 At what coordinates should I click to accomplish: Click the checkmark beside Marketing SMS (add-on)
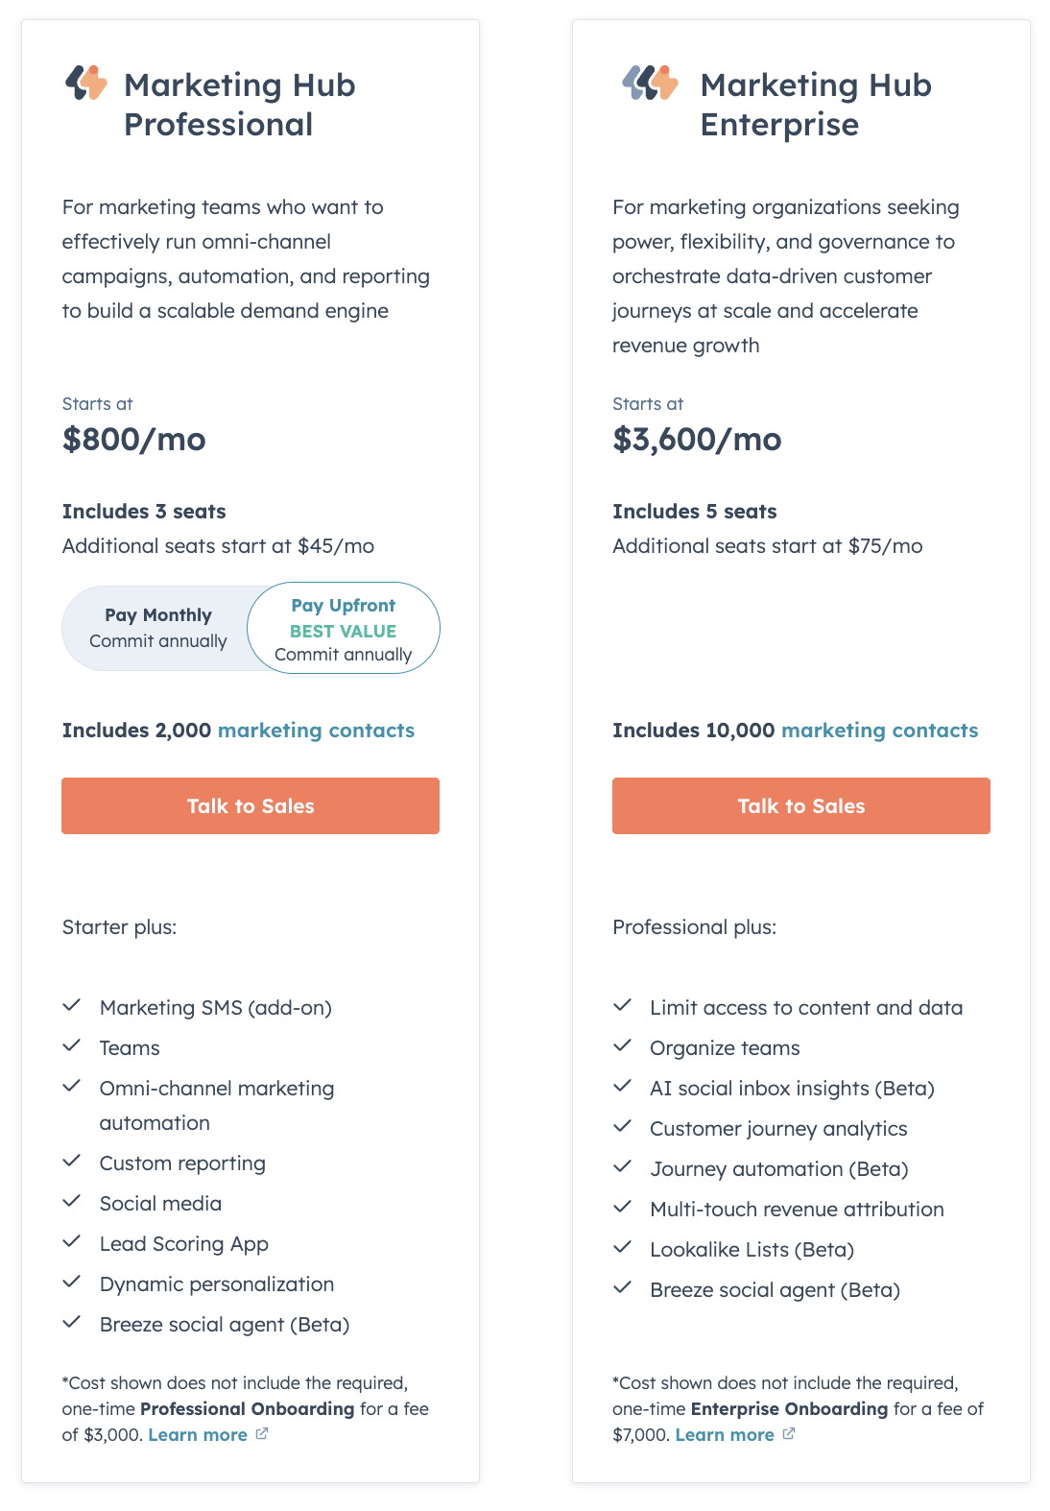72,1006
